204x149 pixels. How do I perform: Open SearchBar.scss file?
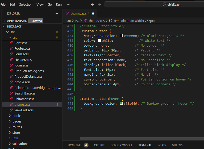25,93
